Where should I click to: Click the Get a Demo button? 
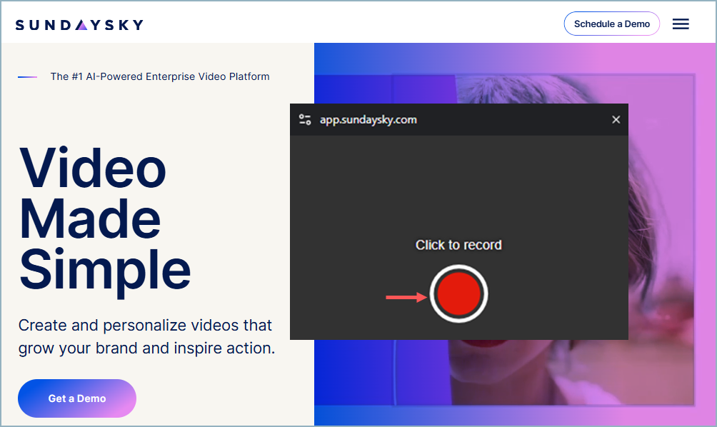77,398
